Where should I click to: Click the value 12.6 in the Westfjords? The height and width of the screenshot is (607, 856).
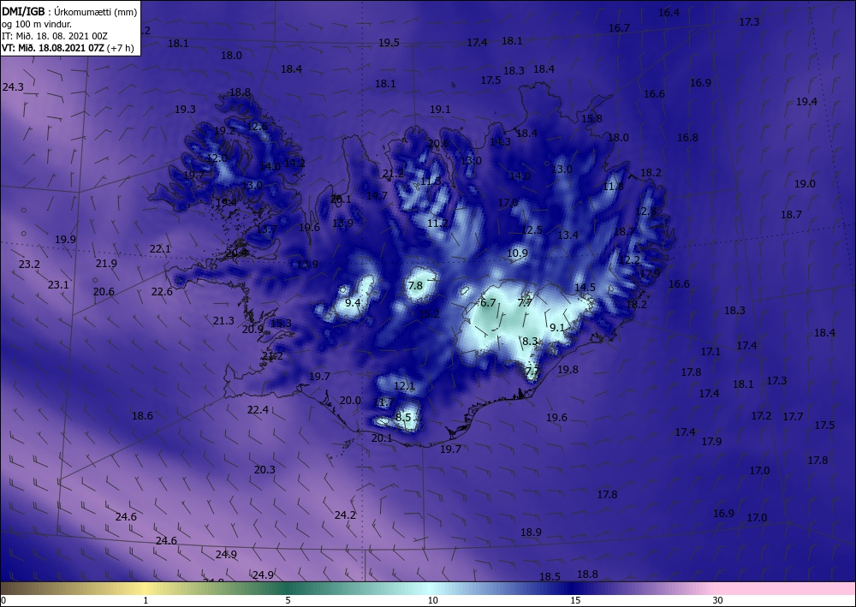click(x=257, y=126)
